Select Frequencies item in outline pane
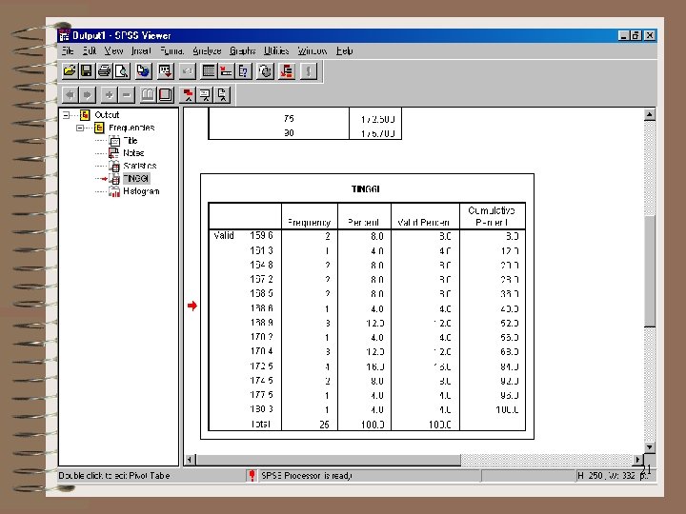The height and width of the screenshot is (514, 686). coord(131,128)
